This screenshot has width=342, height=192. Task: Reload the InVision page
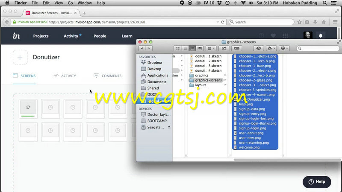[x=223, y=22]
